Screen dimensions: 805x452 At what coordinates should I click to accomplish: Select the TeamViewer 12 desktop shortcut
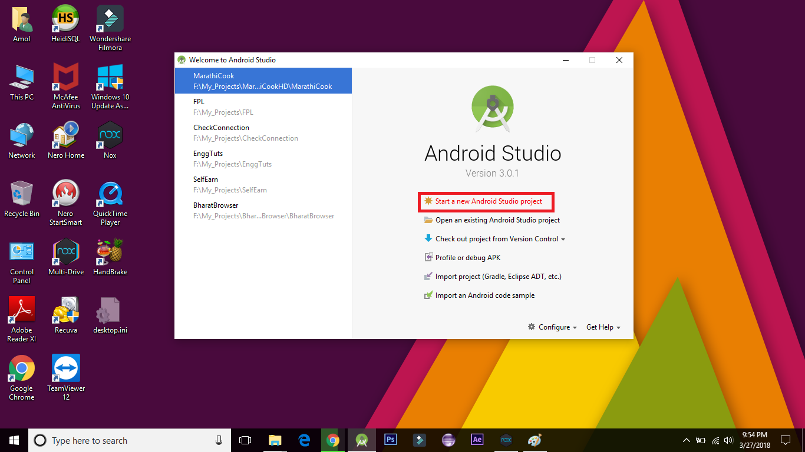point(66,378)
